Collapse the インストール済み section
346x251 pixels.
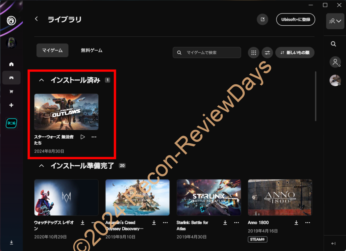pos(42,80)
